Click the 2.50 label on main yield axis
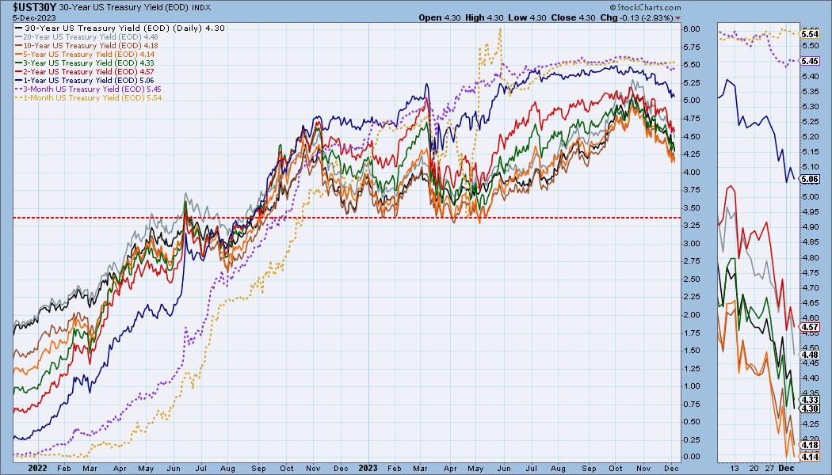 point(692,279)
